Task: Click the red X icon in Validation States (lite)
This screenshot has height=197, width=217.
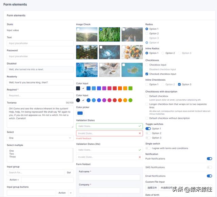Action: pos(140,157)
